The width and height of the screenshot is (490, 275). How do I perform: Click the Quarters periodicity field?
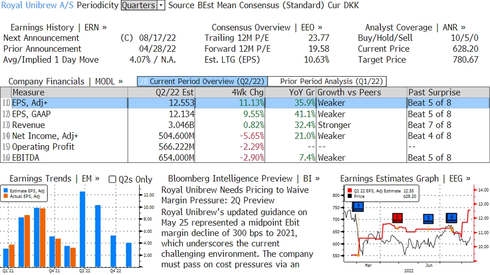pyautogui.click(x=139, y=5)
